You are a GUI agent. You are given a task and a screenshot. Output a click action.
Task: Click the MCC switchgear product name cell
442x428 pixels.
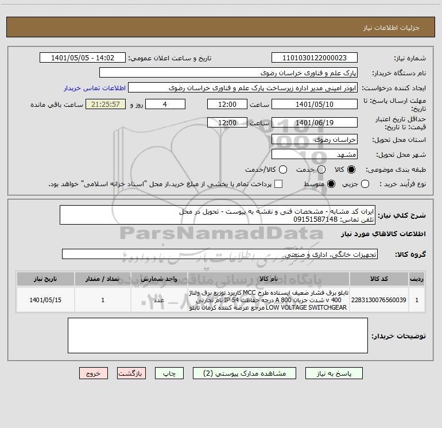269,300
